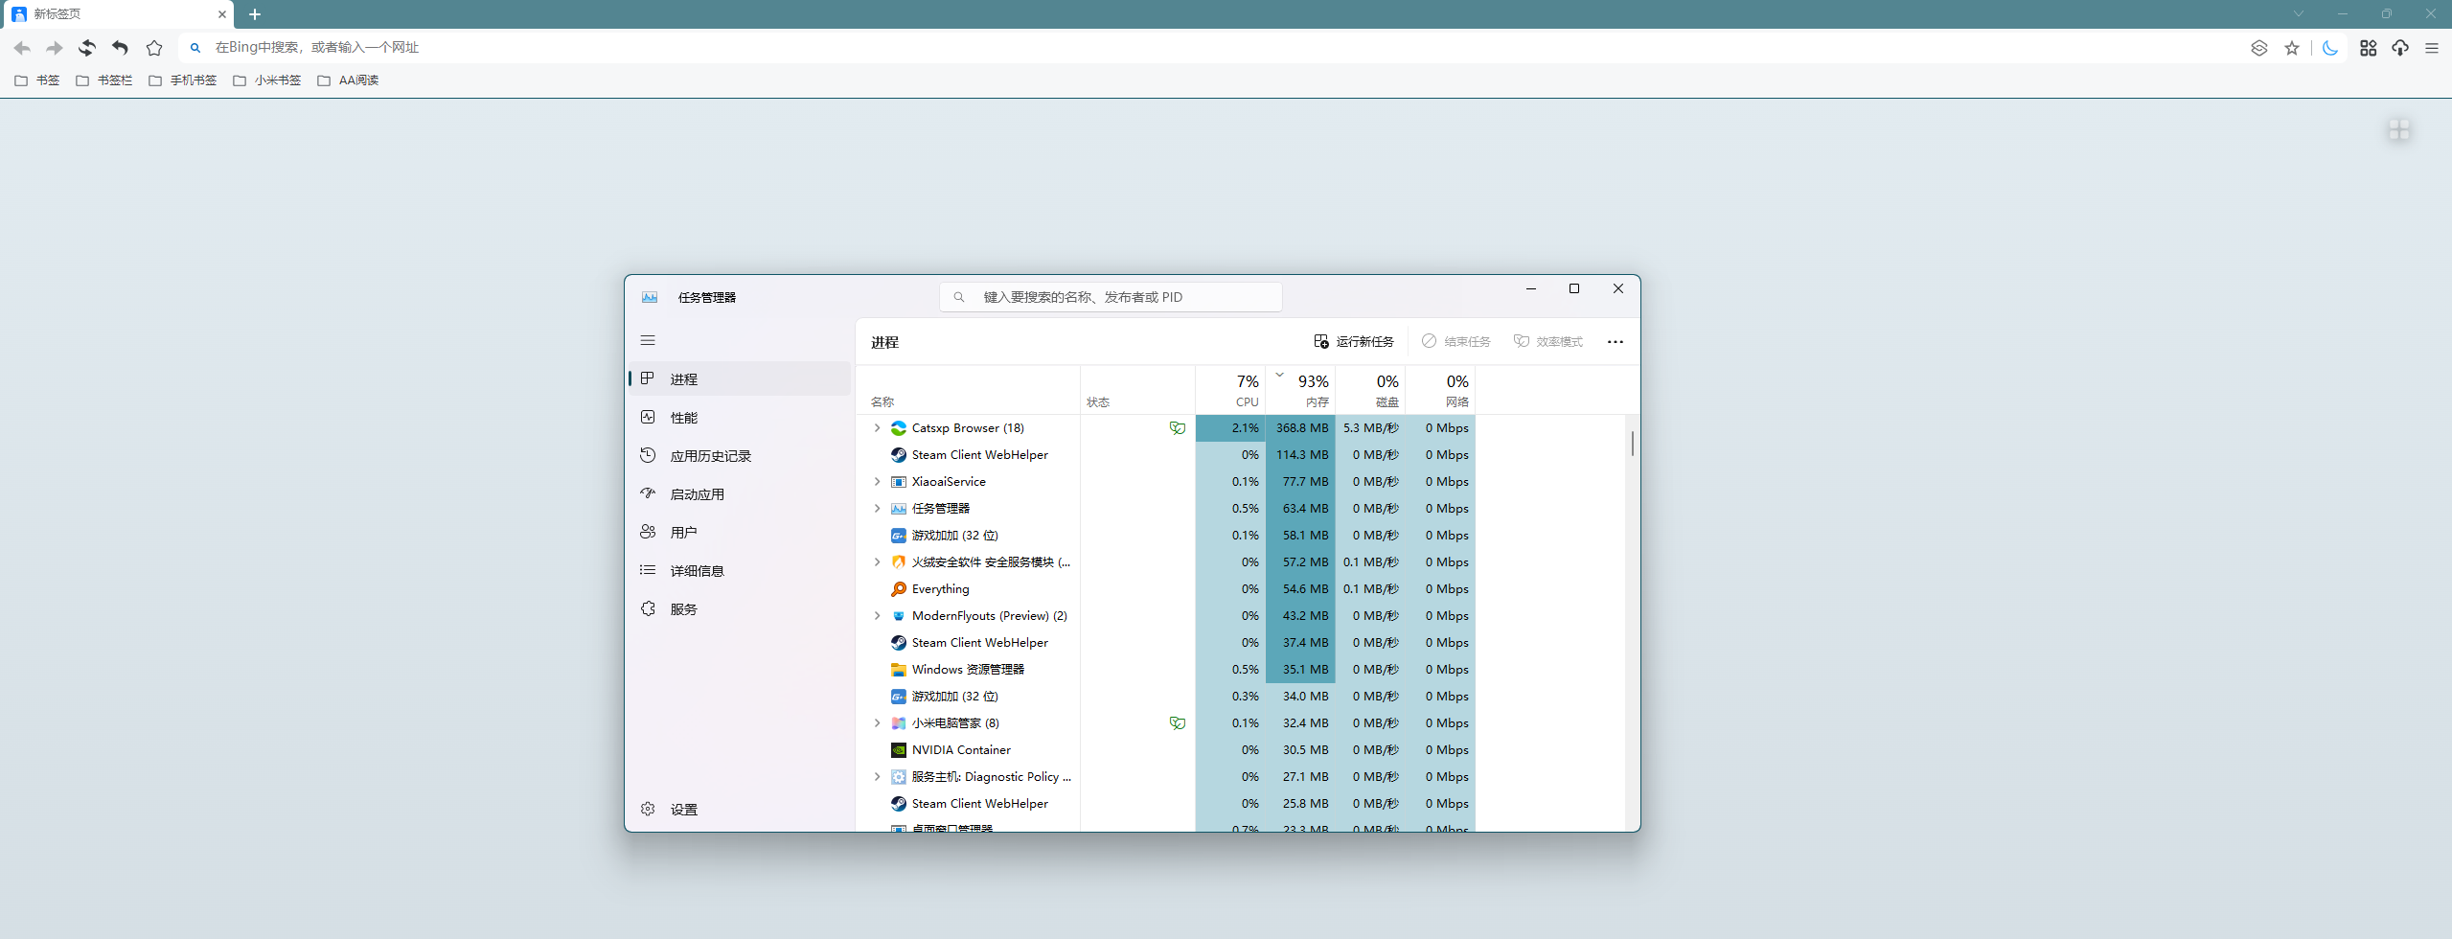Toggle Task Manager navigation hamburger menu
This screenshot has height=939, width=2452.
[x=648, y=340]
